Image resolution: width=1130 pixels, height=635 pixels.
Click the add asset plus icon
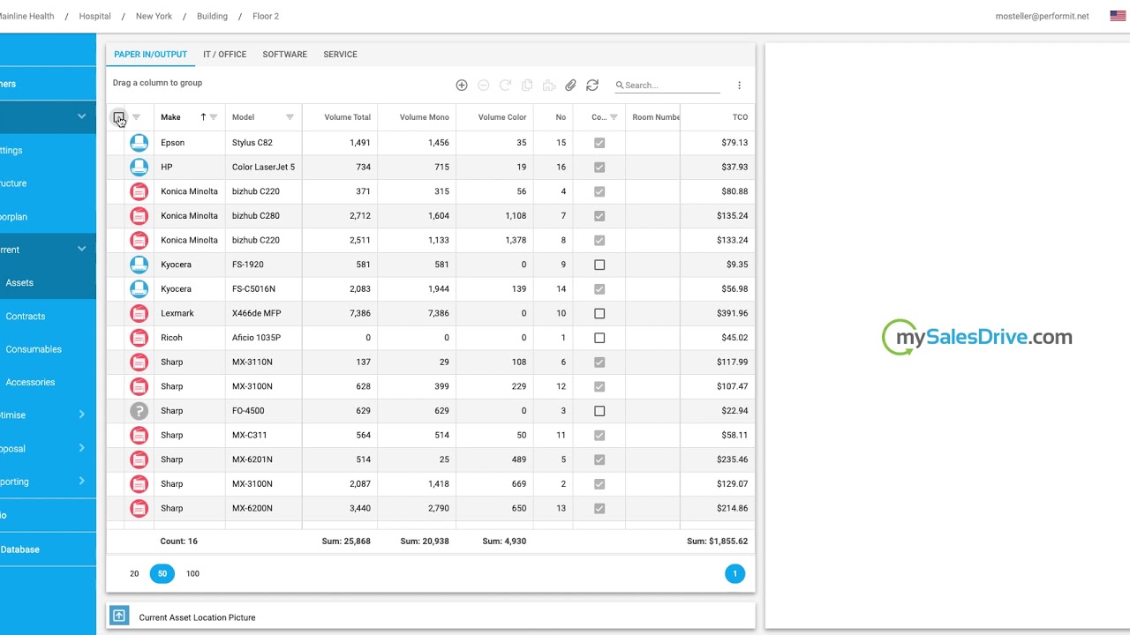tap(461, 86)
